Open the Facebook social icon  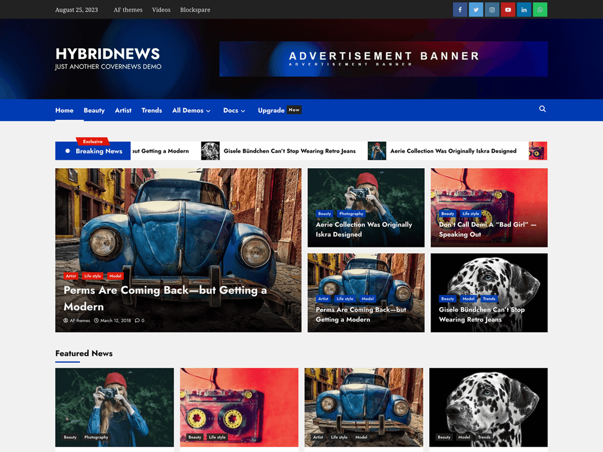(460, 9)
